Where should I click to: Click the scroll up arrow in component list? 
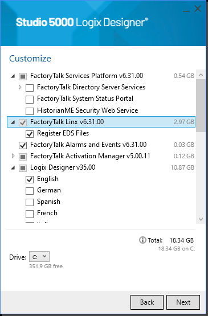click(x=201, y=75)
